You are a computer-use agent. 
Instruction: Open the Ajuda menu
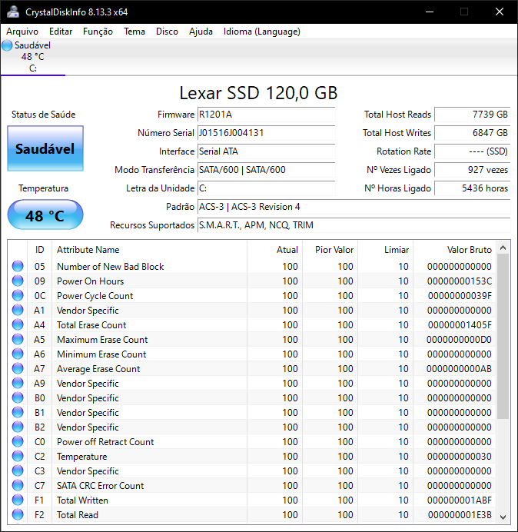tap(201, 32)
